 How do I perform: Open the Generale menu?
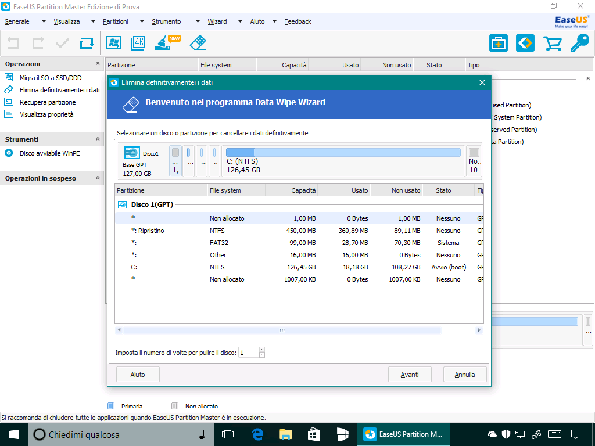click(x=17, y=21)
